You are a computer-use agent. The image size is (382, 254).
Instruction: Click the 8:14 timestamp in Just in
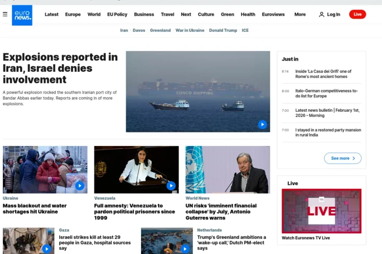point(285,71)
